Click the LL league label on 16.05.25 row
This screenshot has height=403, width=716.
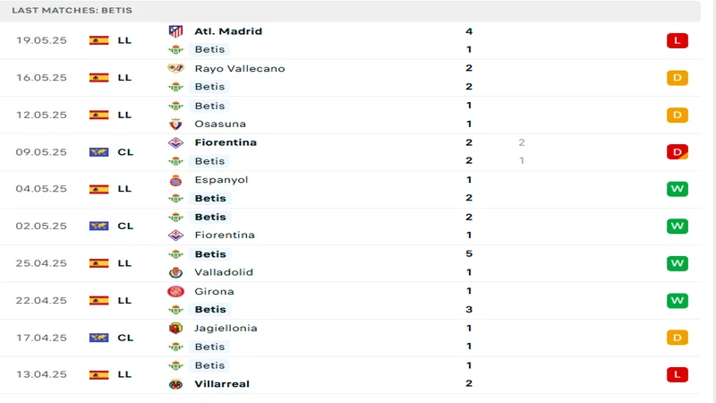coord(124,78)
